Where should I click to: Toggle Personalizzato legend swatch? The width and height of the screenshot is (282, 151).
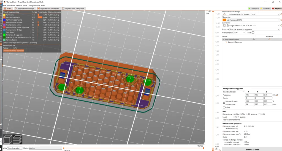pos(4,40)
